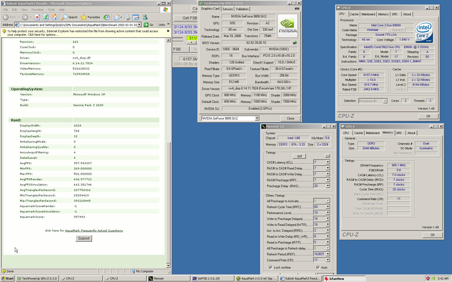Click the SetFSB frequency slider

(x=178, y=38)
